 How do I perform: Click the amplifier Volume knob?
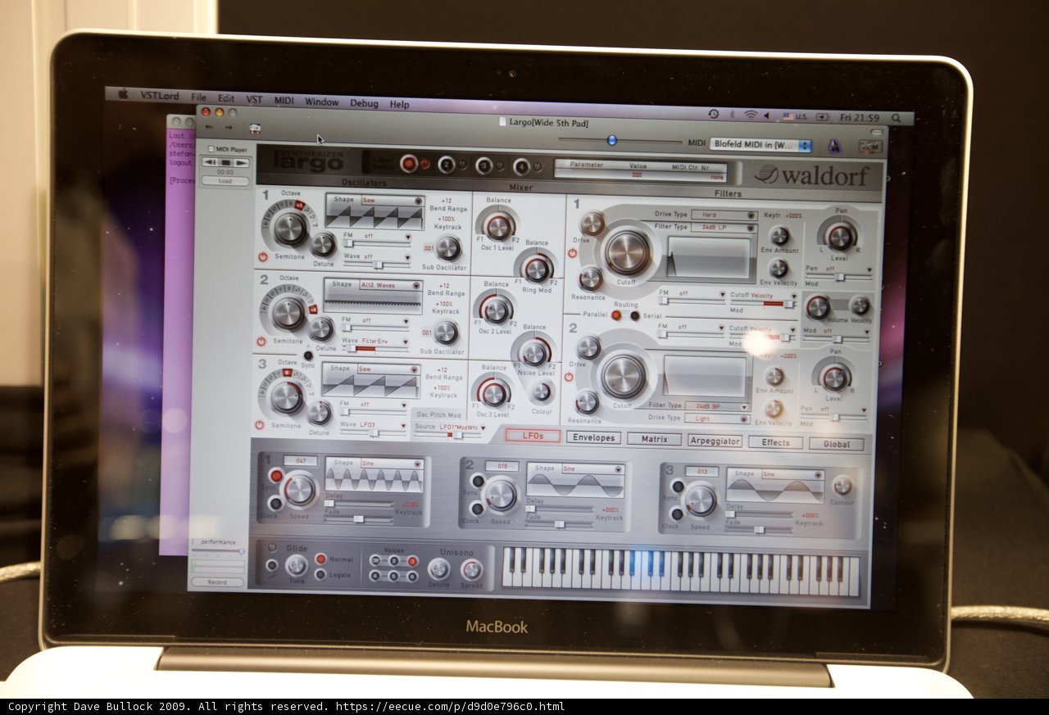818,307
